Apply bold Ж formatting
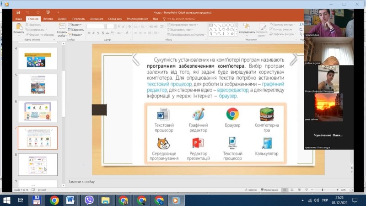The image size is (366, 206). click(x=89, y=33)
